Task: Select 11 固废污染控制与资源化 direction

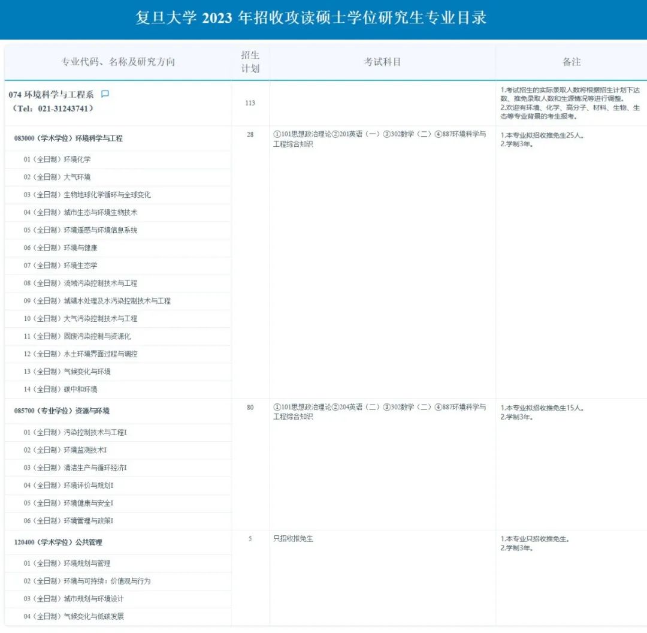Action: [77, 336]
